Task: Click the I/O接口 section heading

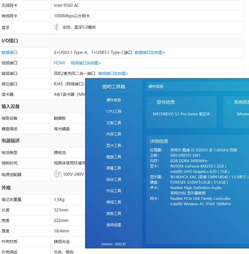Action: click(x=9, y=40)
